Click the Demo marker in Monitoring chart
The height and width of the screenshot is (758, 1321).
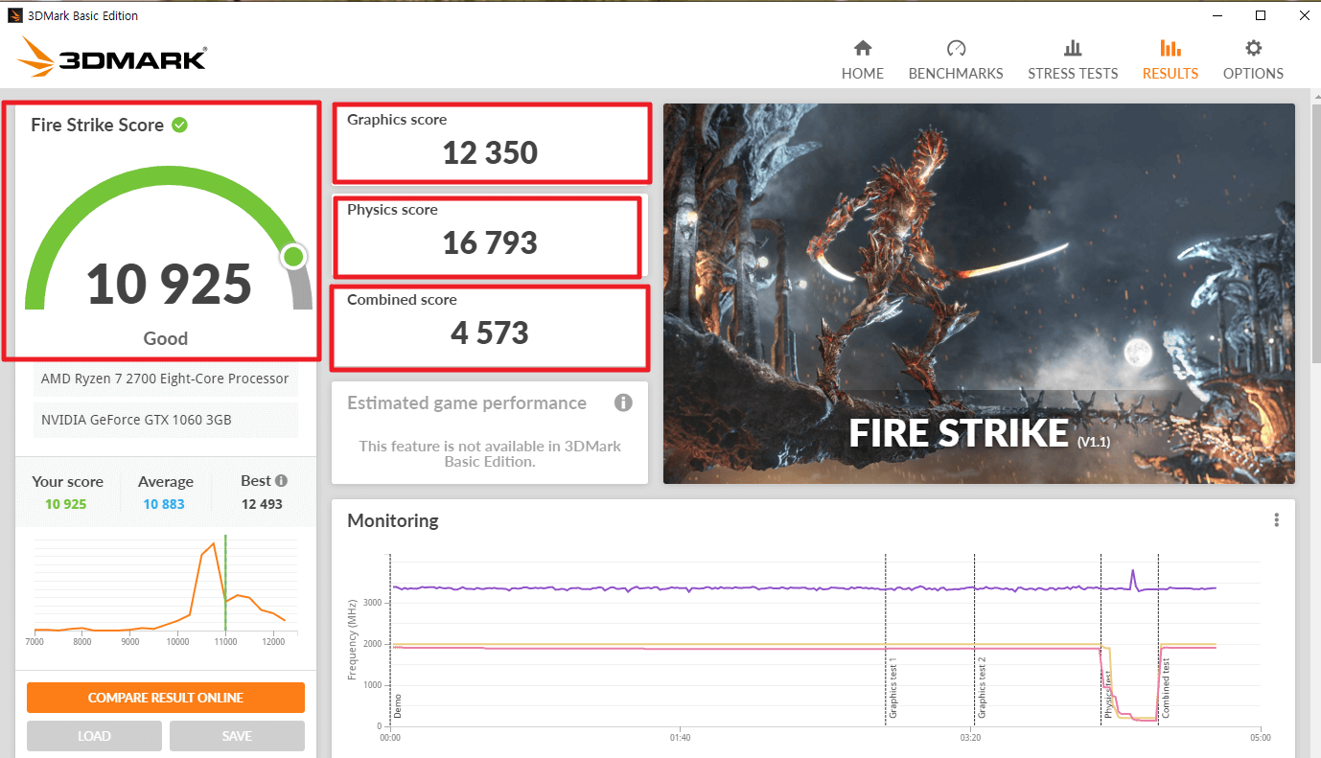(x=397, y=707)
